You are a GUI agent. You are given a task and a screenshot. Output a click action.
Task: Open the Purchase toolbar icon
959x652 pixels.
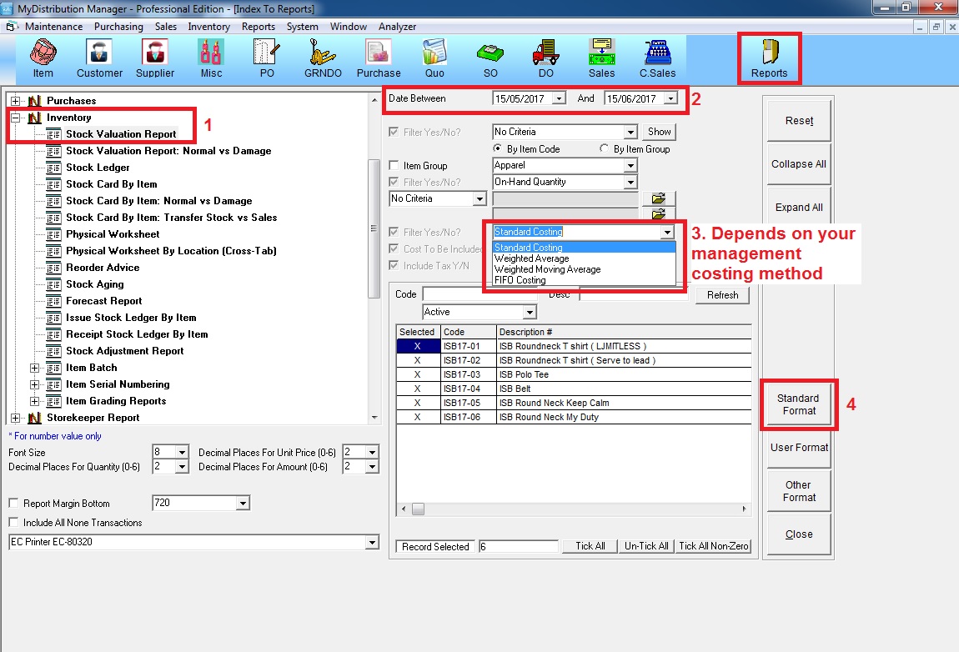[379, 57]
